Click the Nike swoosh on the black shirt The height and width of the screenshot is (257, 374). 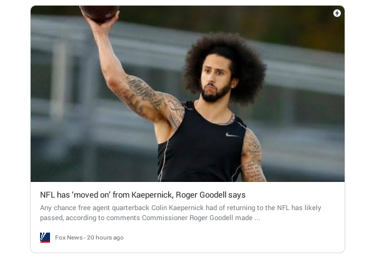(x=232, y=135)
